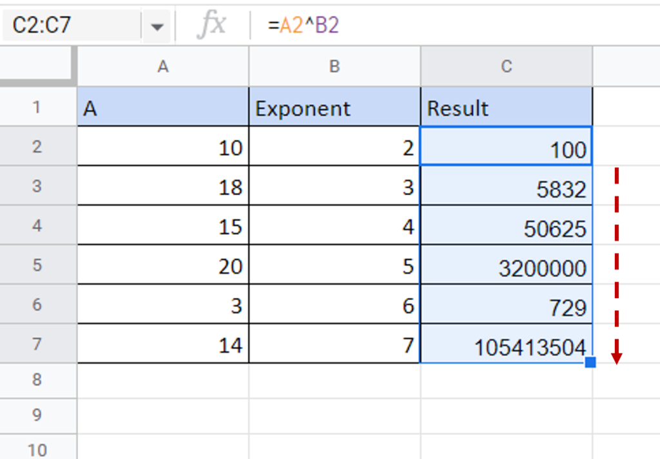This screenshot has width=660, height=459.
Task: Click the 'Result' header cell
Action: click(x=507, y=107)
